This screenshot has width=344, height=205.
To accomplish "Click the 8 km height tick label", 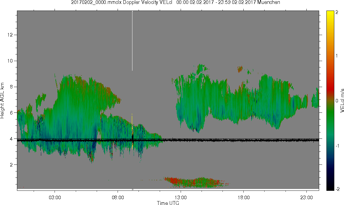I will tap(12, 87).
